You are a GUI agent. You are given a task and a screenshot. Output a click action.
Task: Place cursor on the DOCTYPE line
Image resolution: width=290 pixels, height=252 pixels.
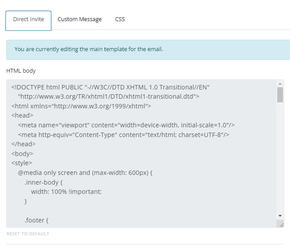point(110,87)
